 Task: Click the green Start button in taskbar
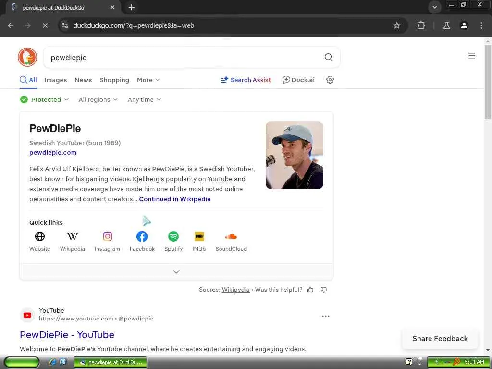(21, 362)
